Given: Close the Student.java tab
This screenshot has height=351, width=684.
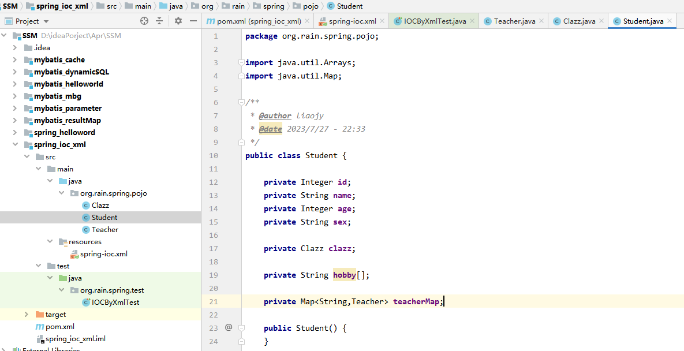Looking at the screenshot, I should [x=670, y=21].
